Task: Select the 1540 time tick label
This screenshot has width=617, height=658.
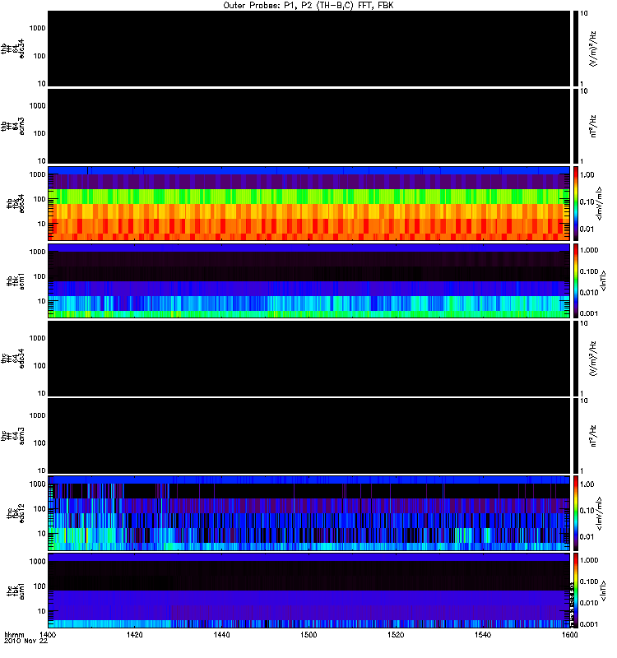Action: [x=483, y=634]
